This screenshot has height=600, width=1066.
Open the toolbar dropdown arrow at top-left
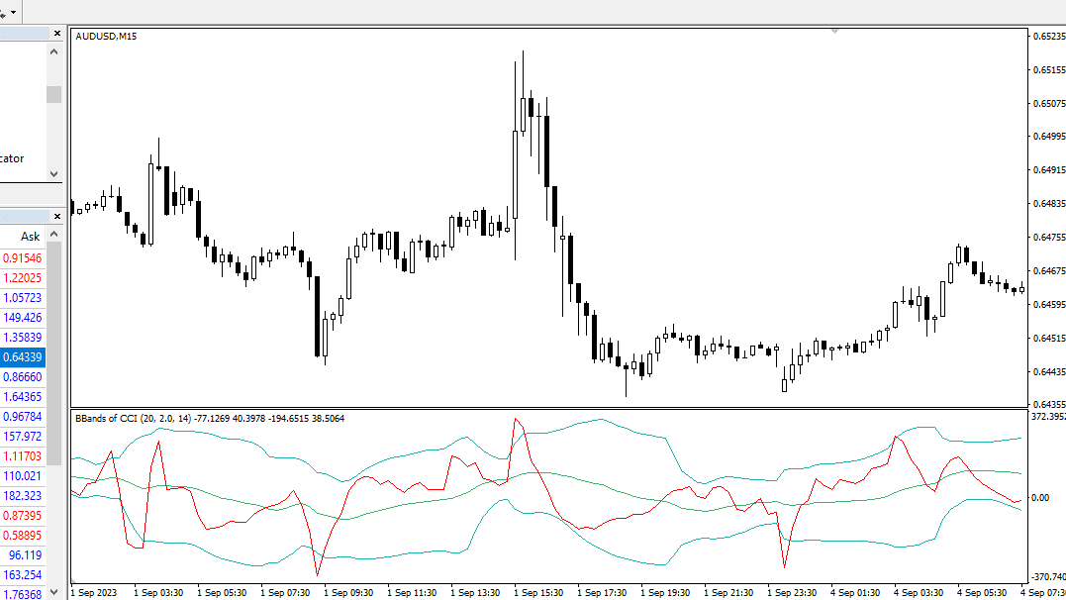click(13, 12)
